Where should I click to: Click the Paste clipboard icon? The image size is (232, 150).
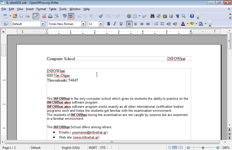91,16
